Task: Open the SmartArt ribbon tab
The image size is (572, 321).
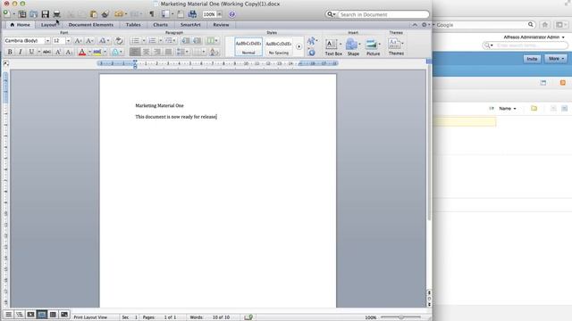Action: [190, 25]
